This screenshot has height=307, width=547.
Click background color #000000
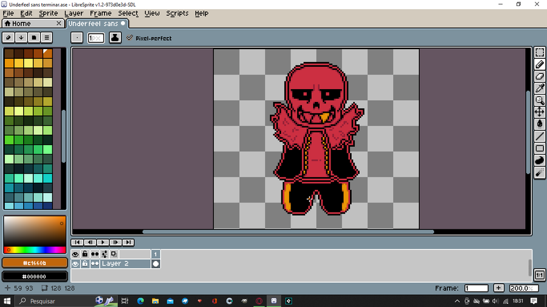pyautogui.click(x=35, y=277)
